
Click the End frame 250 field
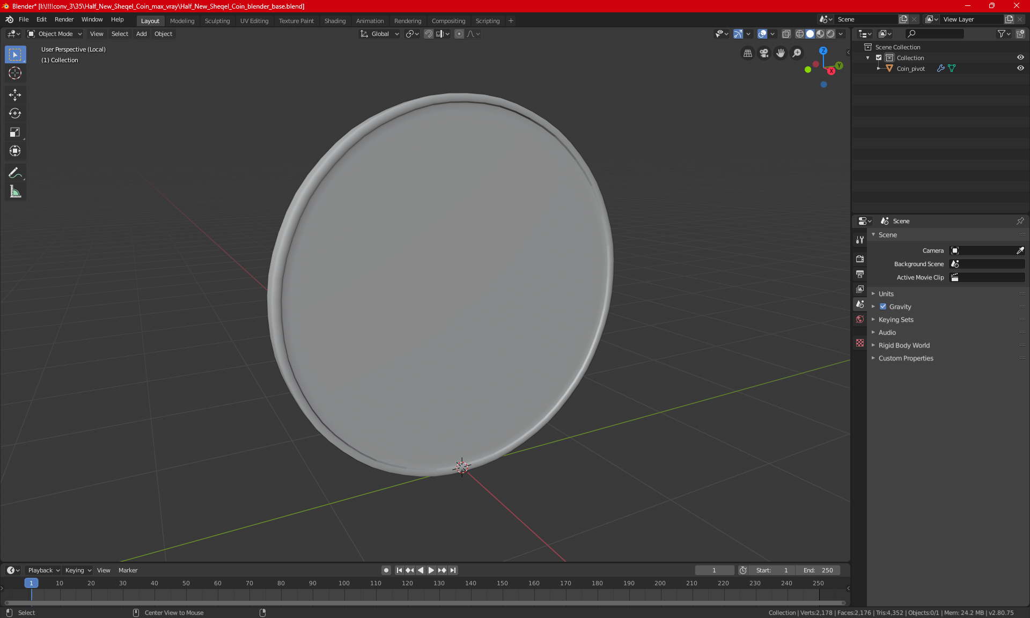(818, 570)
